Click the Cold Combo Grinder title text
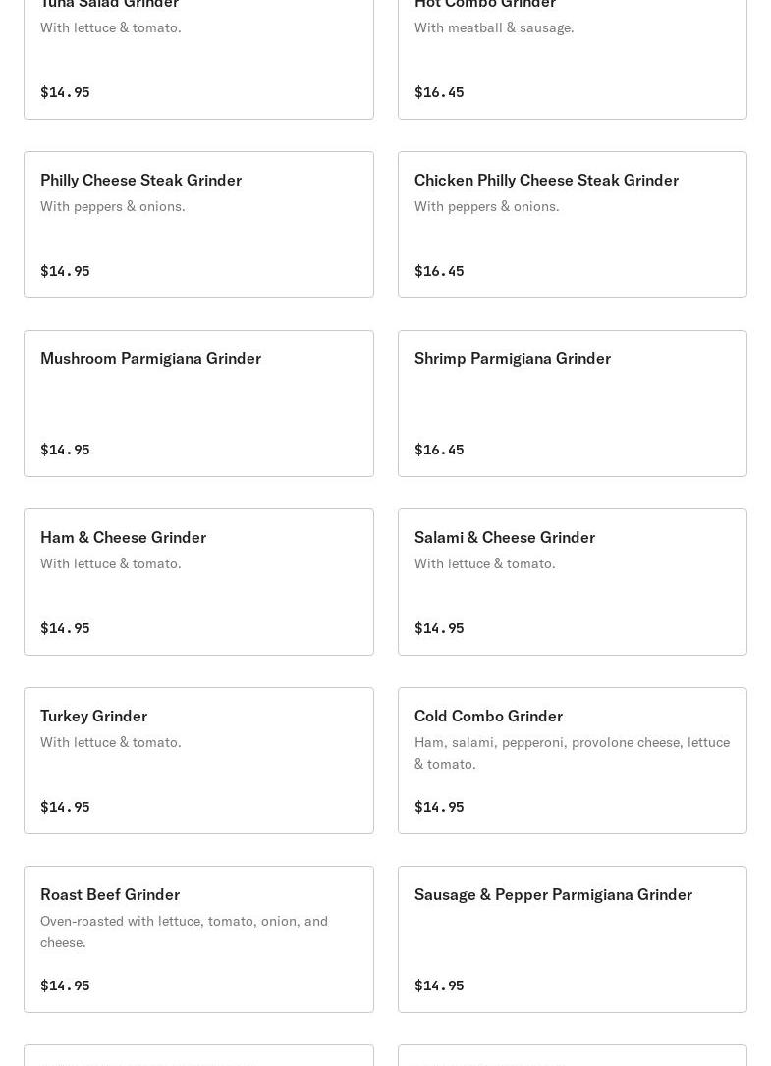The width and height of the screenshot is (771, 1066). click(x=488, y=716)
